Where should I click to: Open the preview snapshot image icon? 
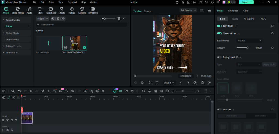[210, 11]
